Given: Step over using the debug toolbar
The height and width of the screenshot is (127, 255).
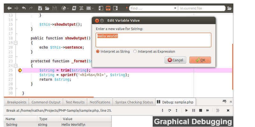Looking at the screenshot, I should pos(169,110).
